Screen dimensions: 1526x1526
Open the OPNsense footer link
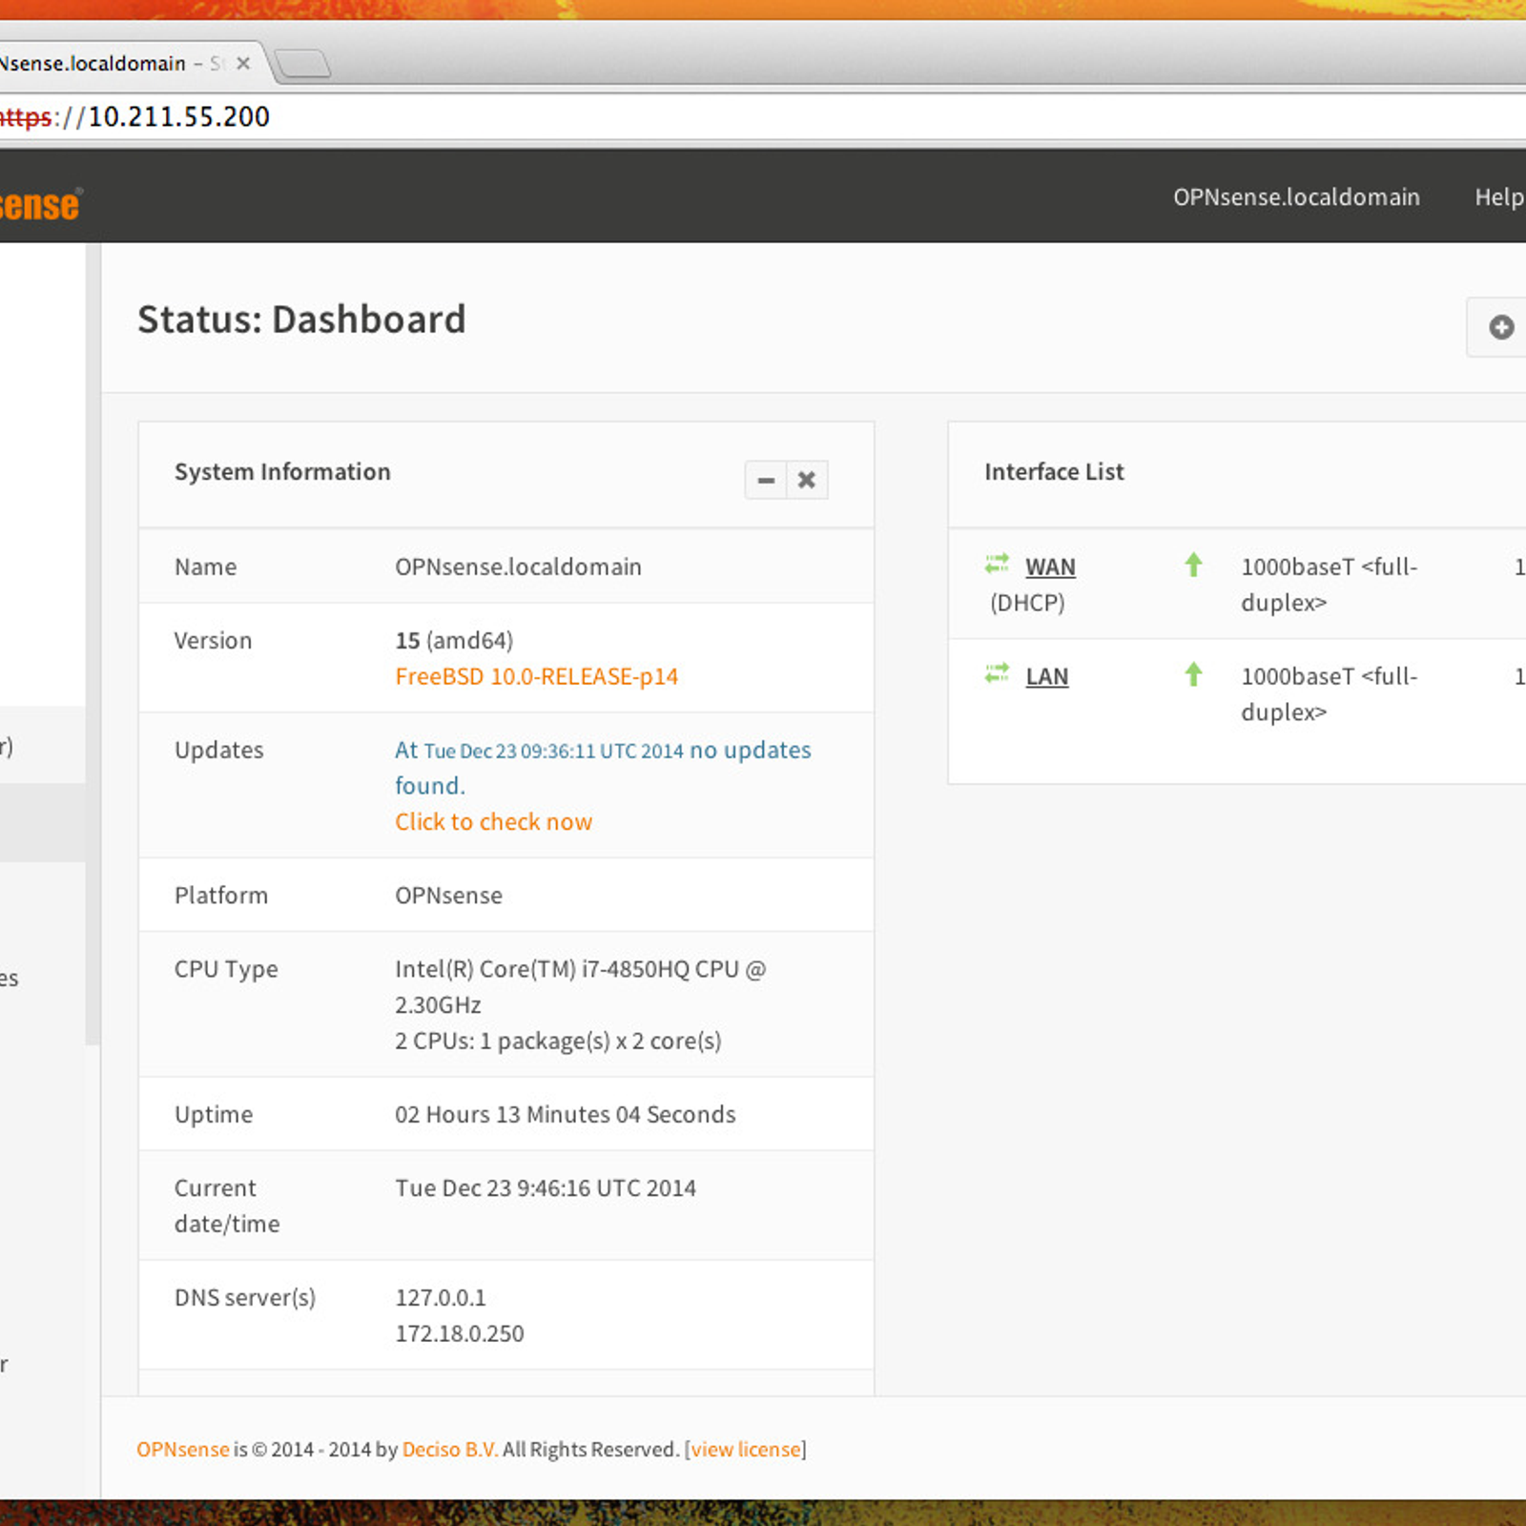click(x=183, y=1449)
